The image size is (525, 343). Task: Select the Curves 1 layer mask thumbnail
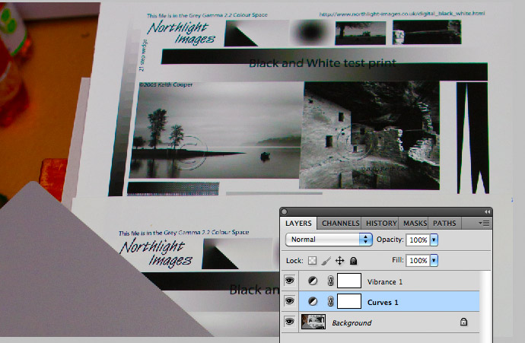point(349,301)
